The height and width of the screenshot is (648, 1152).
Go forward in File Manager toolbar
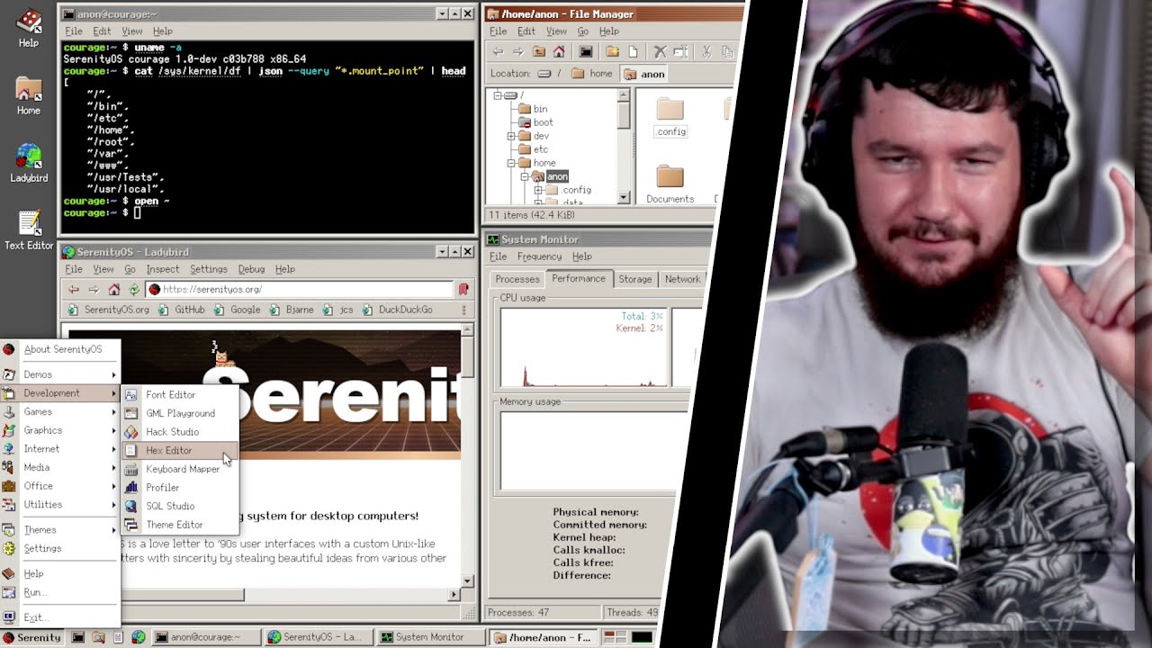[x=518, y=52]
